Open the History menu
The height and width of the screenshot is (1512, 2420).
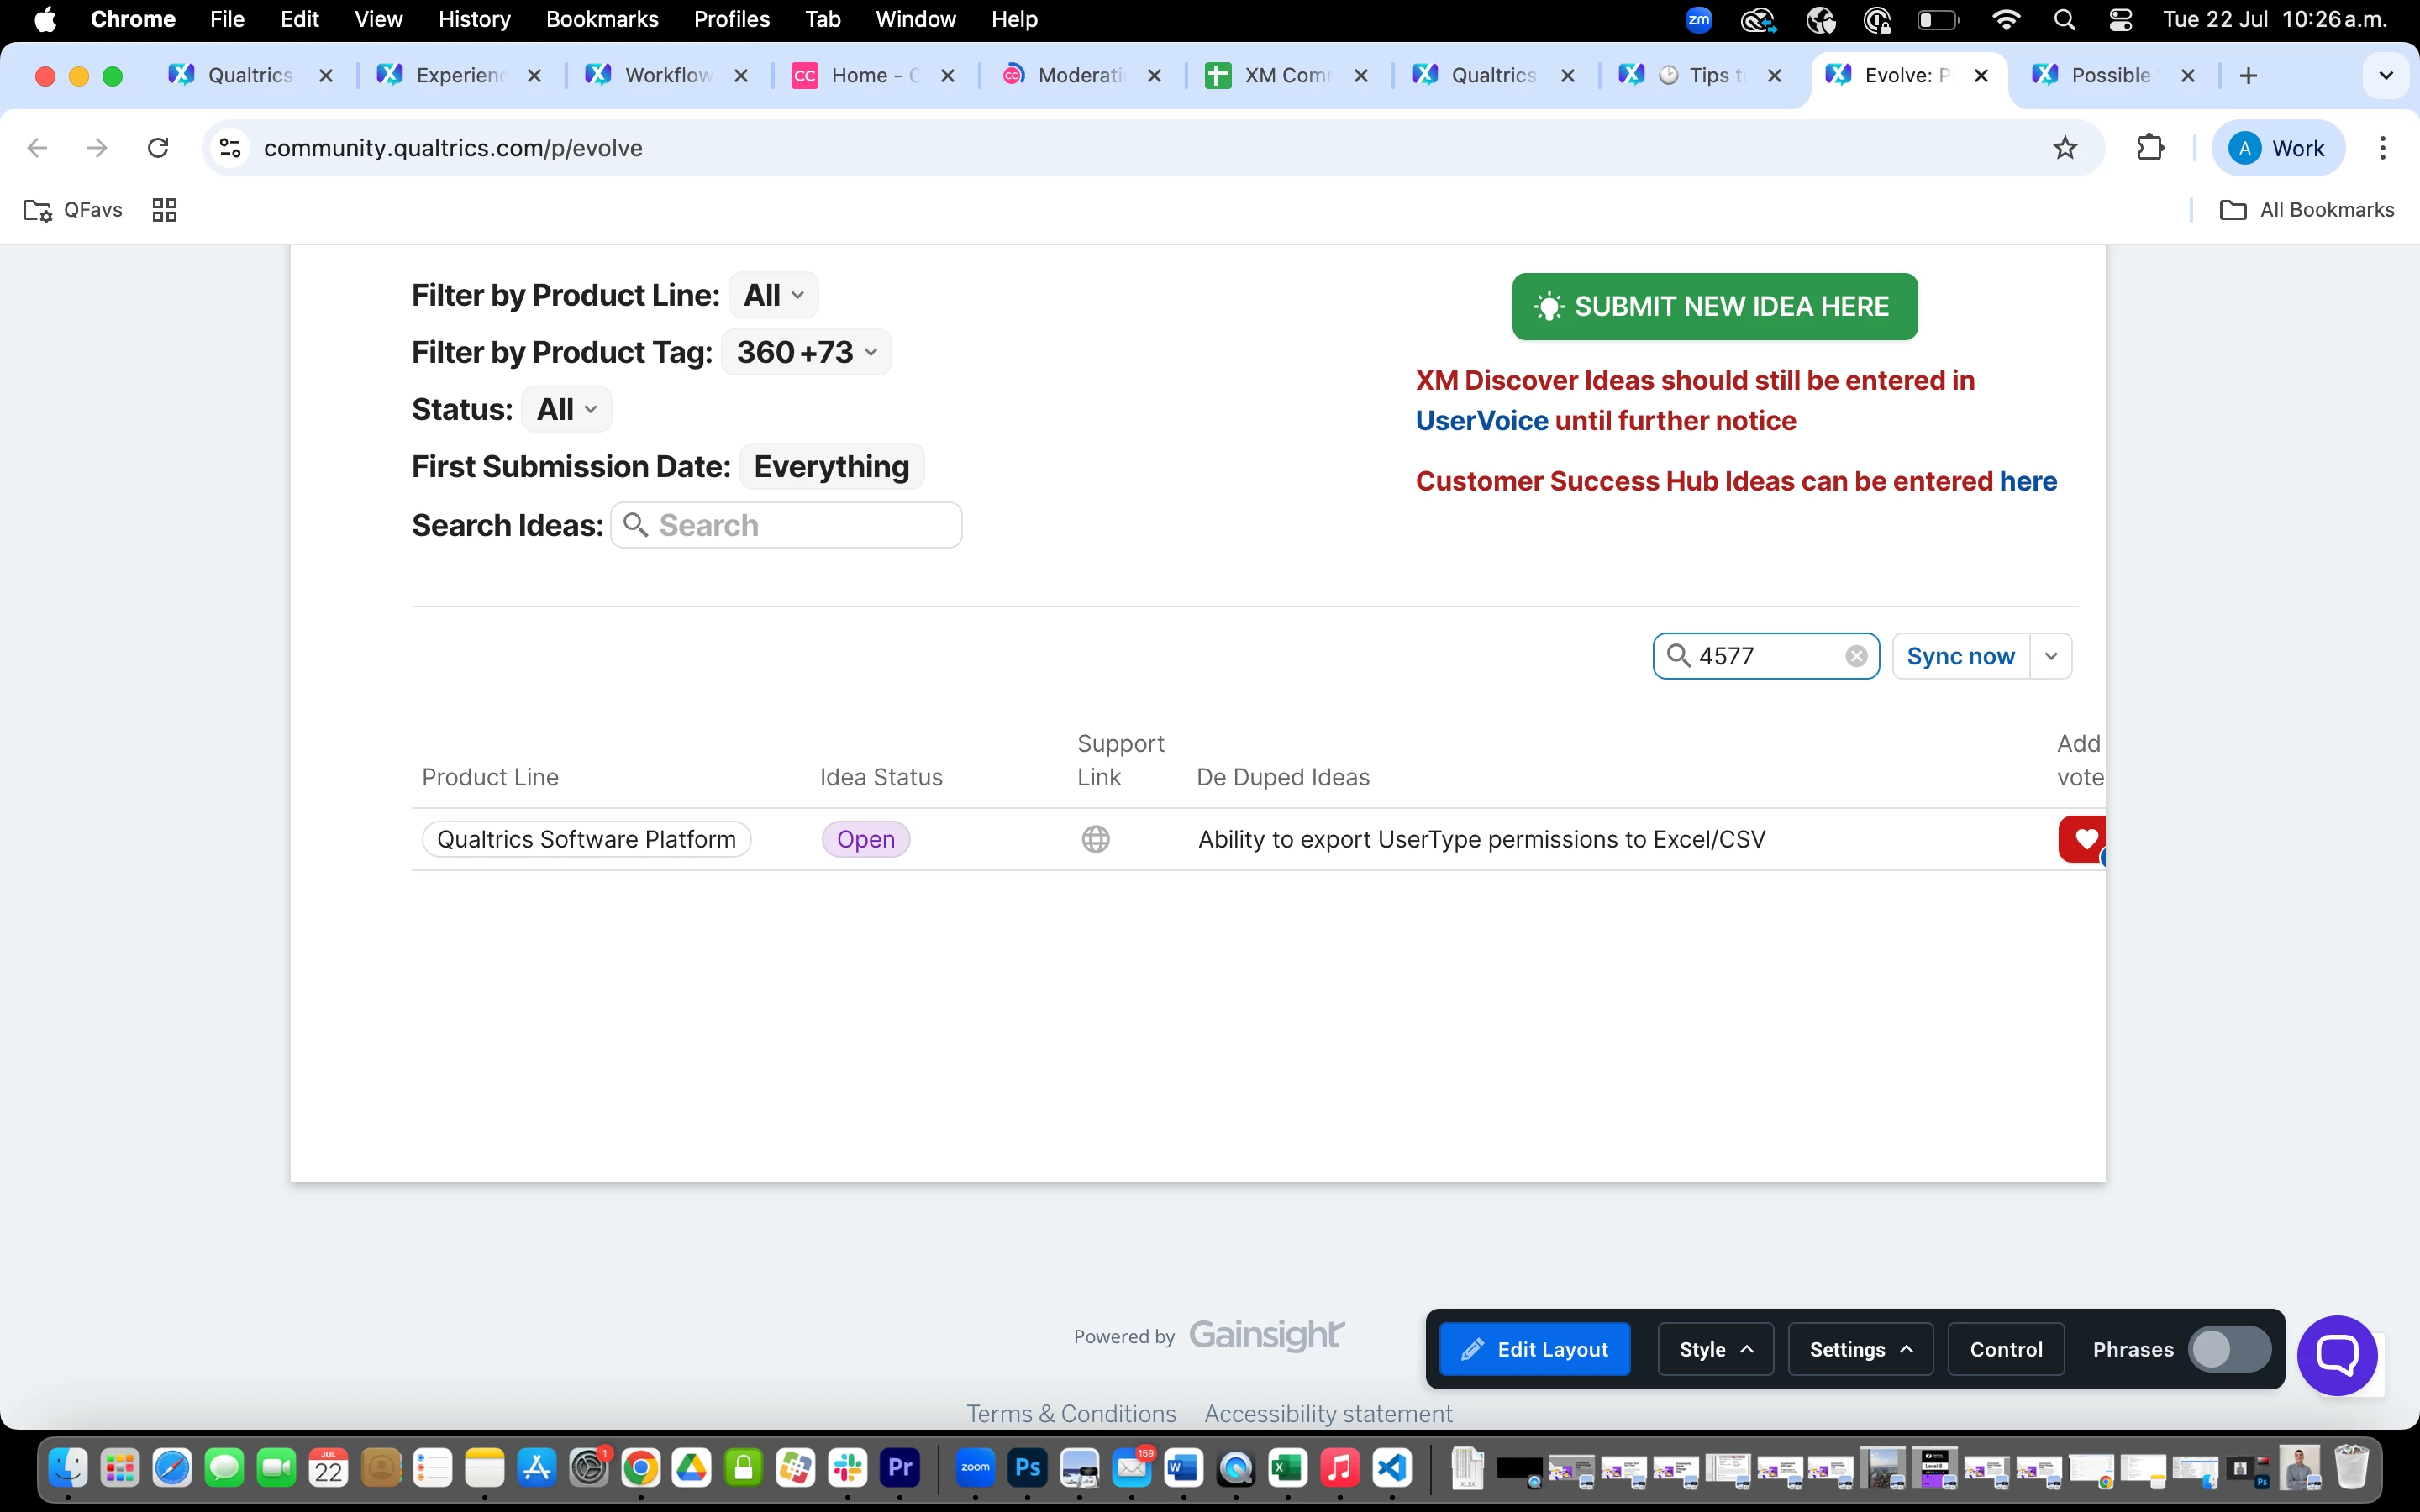click(474, 20)
